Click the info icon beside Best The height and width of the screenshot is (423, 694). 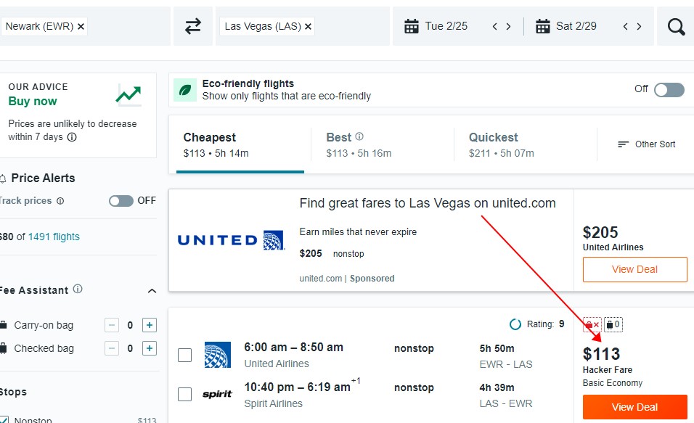coord(359,136)
